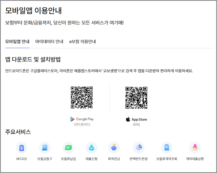Click the 안드로이드폰은 구글플레이스토어 description sentence
The width and height of the screenshot is (217, 173).
point(99,71)
